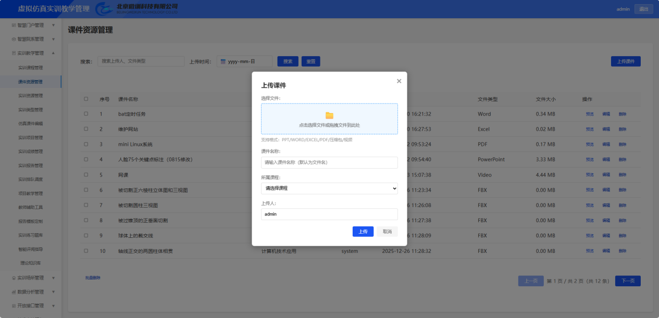This screenshot has height=318, width=659.
Task: Click the 课件名称 input field
Action: point(329,162)
